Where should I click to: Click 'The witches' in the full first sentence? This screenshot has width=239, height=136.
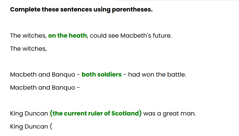[28, 35]
